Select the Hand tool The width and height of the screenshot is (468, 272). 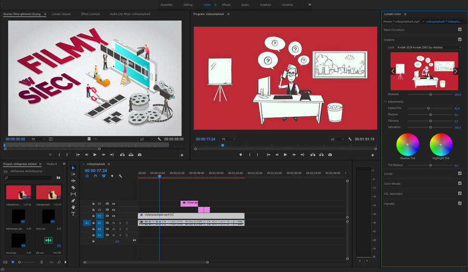coord(73,207)
